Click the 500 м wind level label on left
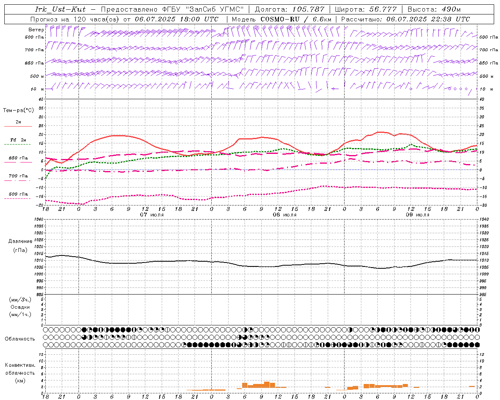This screenshot has height=400, width=500. 37,77
